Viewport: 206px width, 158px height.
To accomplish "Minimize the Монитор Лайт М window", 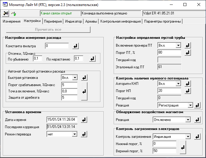I will click(171, 5).
